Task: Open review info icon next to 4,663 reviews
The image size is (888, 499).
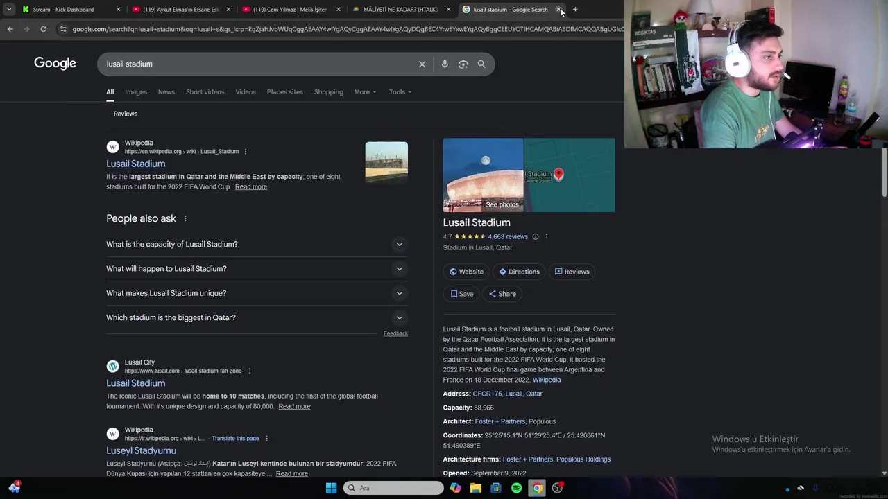Action: point(536,236)
